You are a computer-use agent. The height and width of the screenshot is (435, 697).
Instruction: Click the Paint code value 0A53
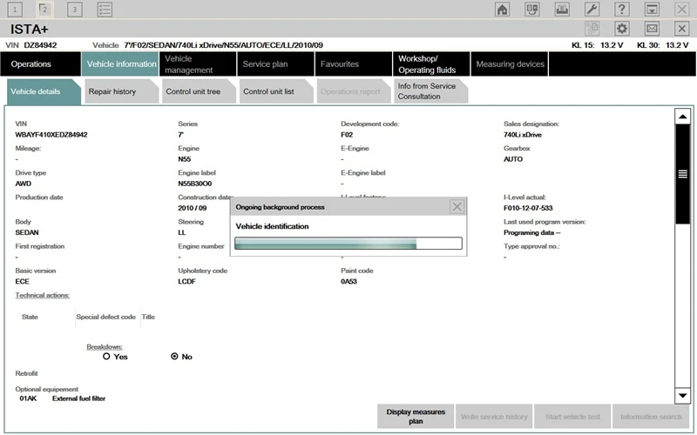[349, 281]
